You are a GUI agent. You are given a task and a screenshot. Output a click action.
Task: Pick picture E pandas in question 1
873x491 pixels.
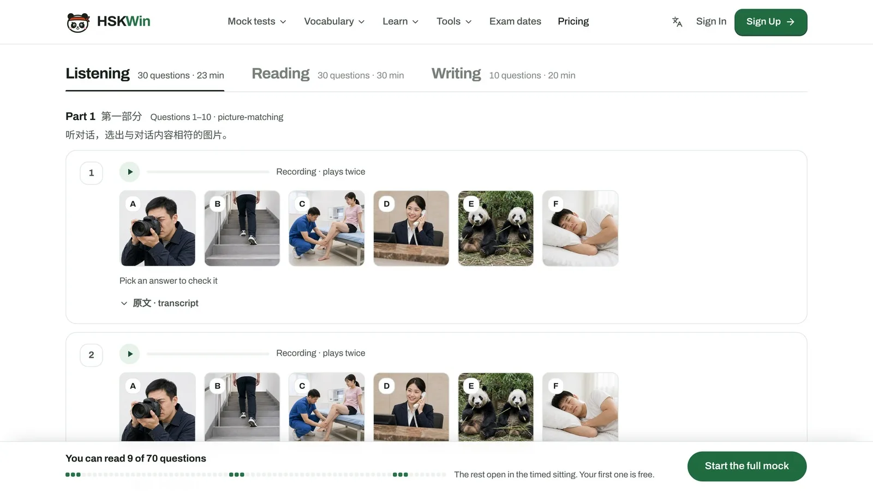click(496, 229)
